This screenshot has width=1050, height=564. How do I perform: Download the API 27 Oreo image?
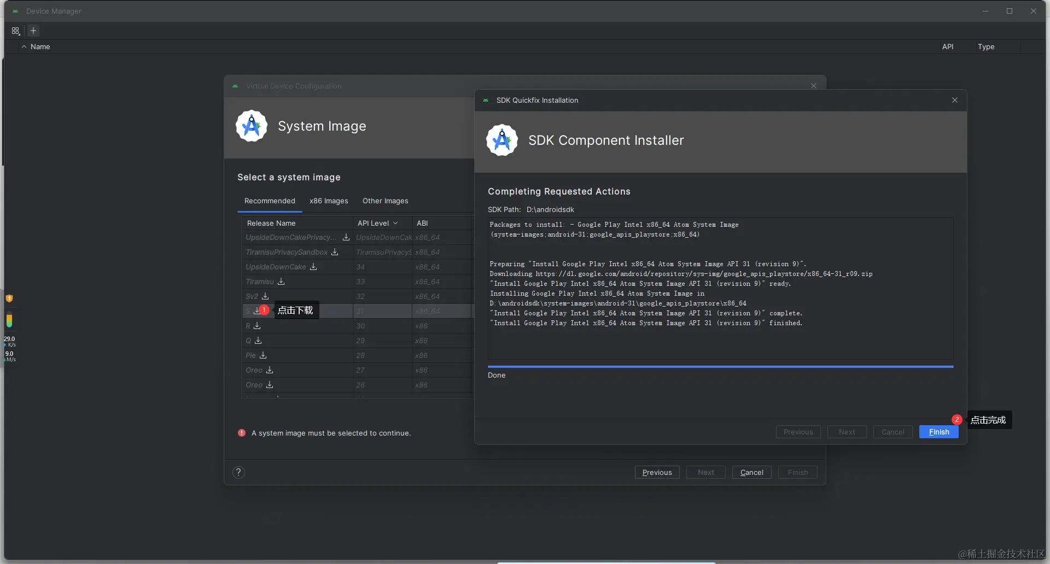[270, 370]
